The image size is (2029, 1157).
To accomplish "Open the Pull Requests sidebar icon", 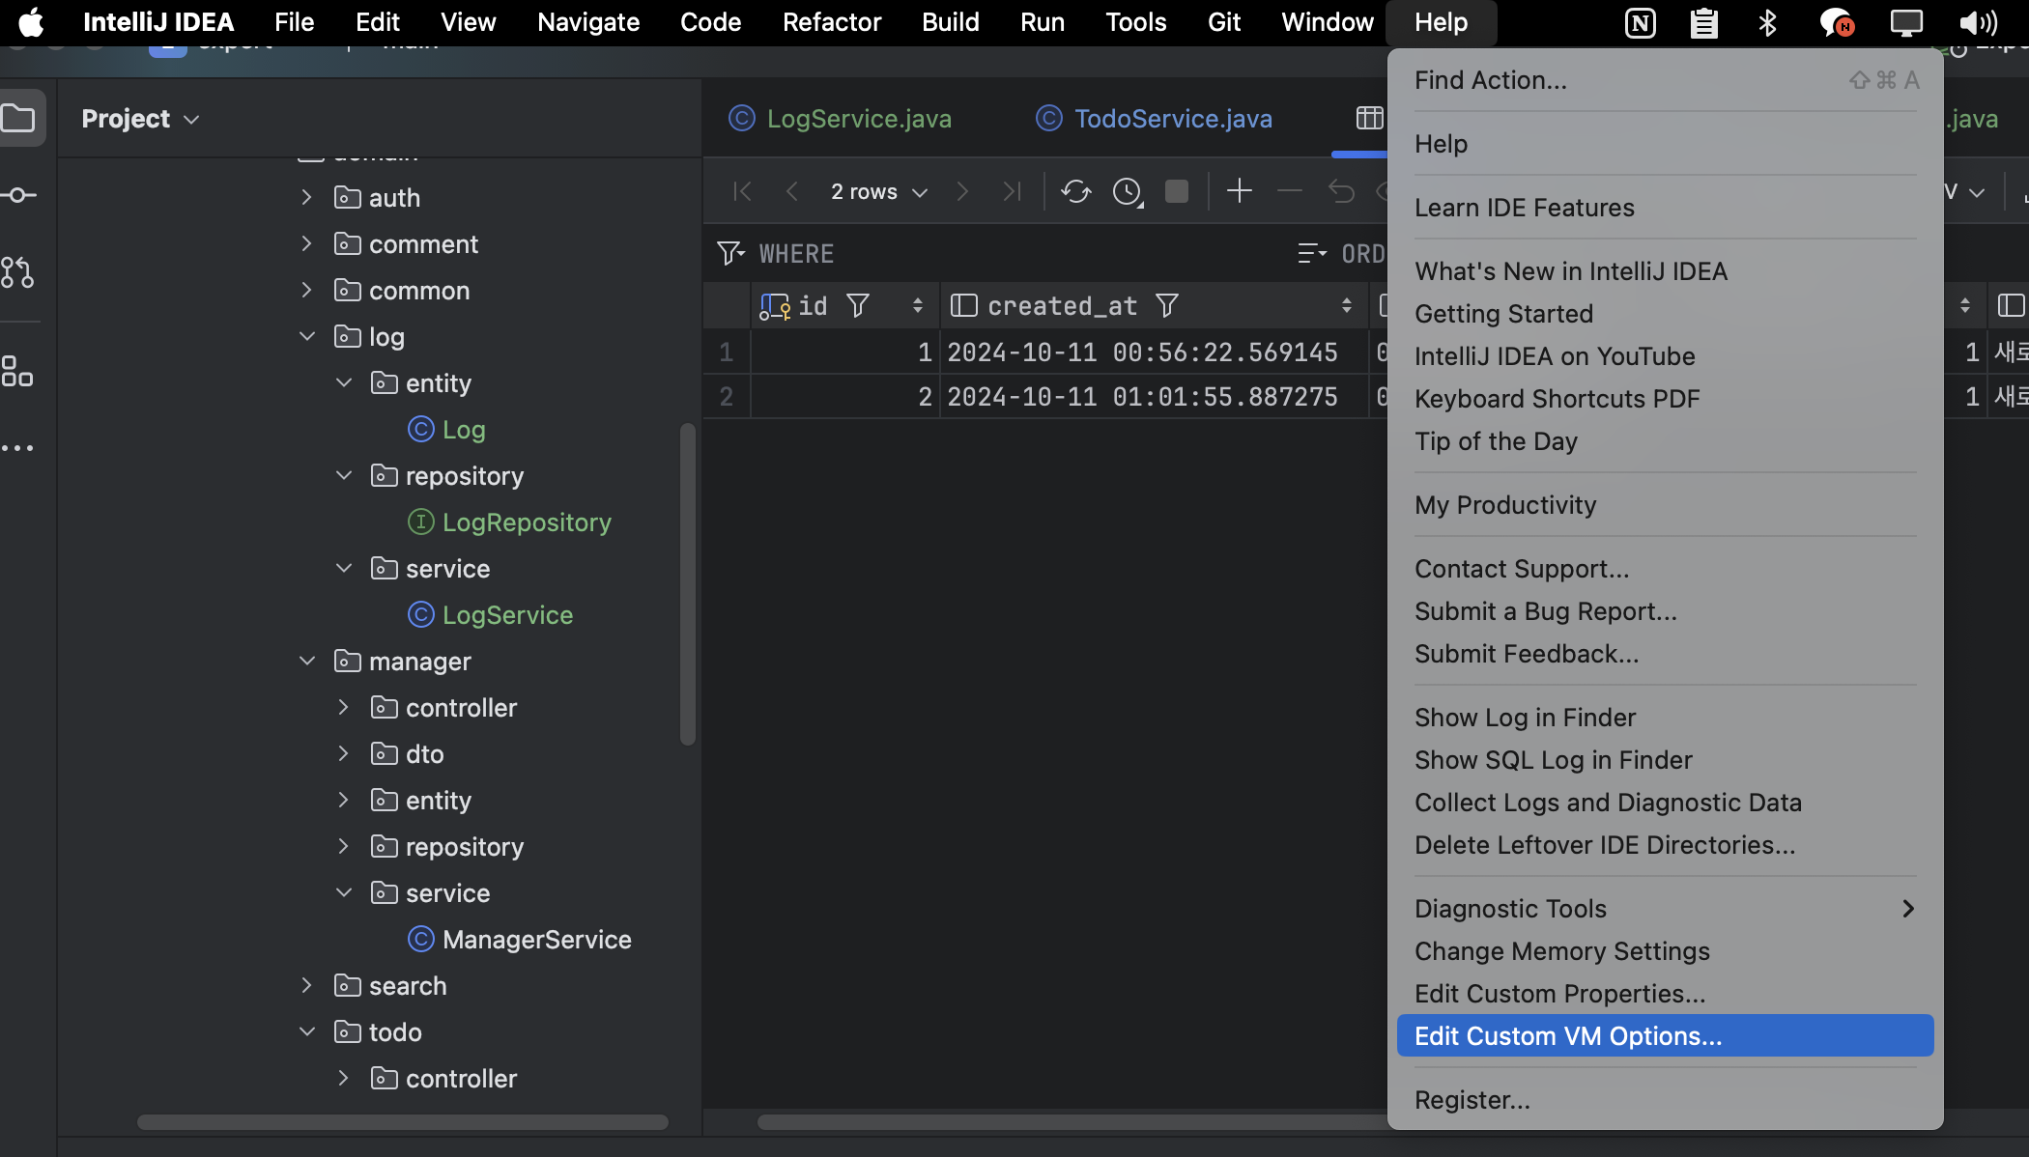I will (x=17, y=273).
